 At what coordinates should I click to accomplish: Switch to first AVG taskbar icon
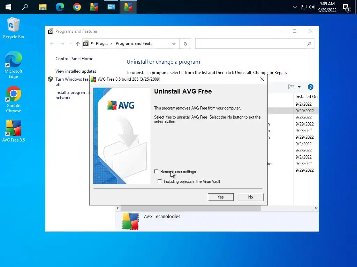point(94,7)
